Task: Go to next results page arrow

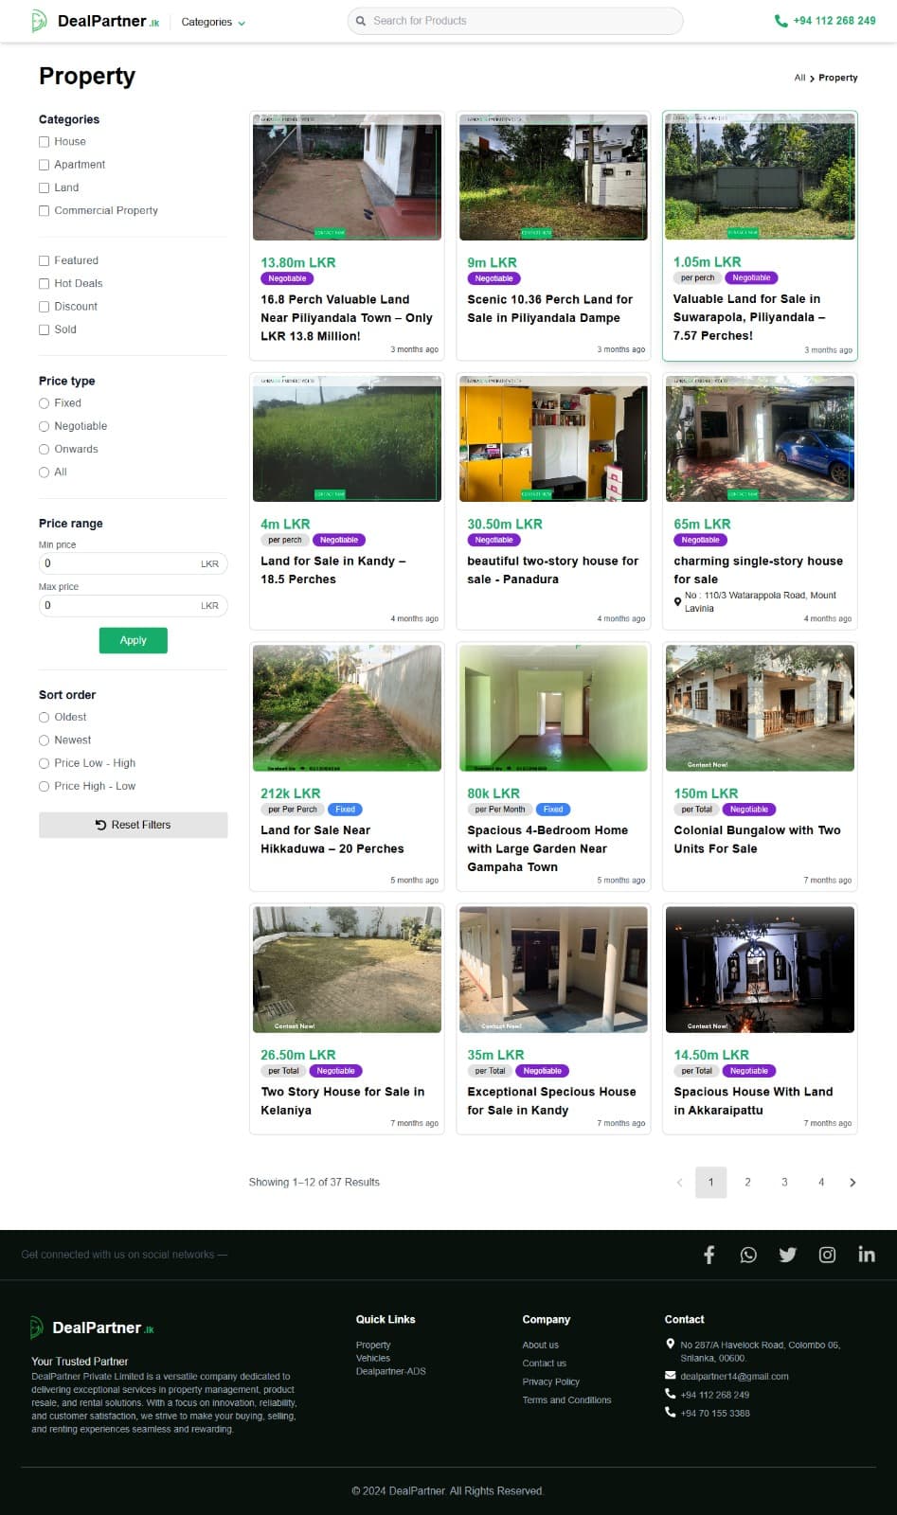Action: [852, 1183]
